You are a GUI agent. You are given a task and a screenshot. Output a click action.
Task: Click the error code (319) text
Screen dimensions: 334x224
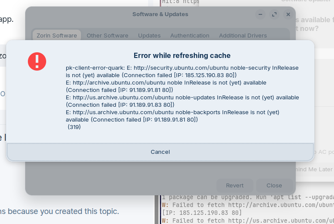(74, 127)
